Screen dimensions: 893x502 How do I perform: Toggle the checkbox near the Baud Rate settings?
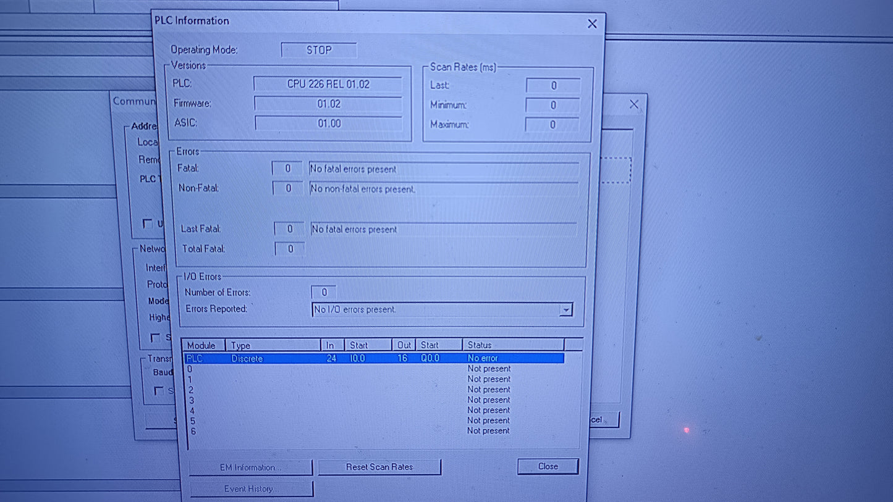click(158, 390)
